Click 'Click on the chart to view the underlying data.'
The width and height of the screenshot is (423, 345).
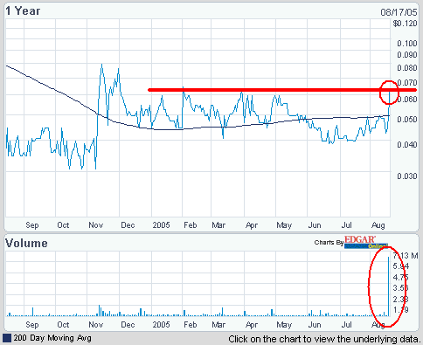point(324,339)
